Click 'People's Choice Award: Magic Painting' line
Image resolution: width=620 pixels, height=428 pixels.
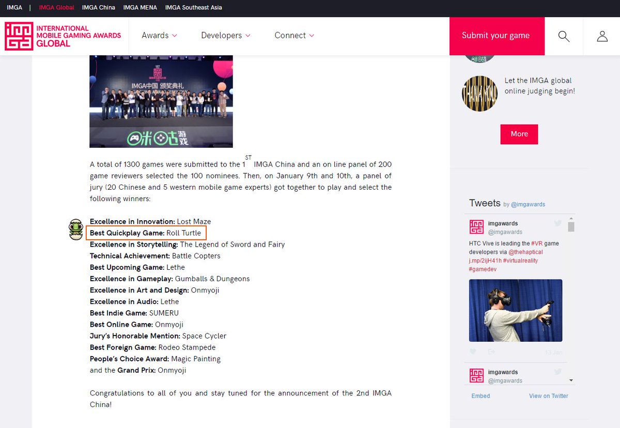155,359
